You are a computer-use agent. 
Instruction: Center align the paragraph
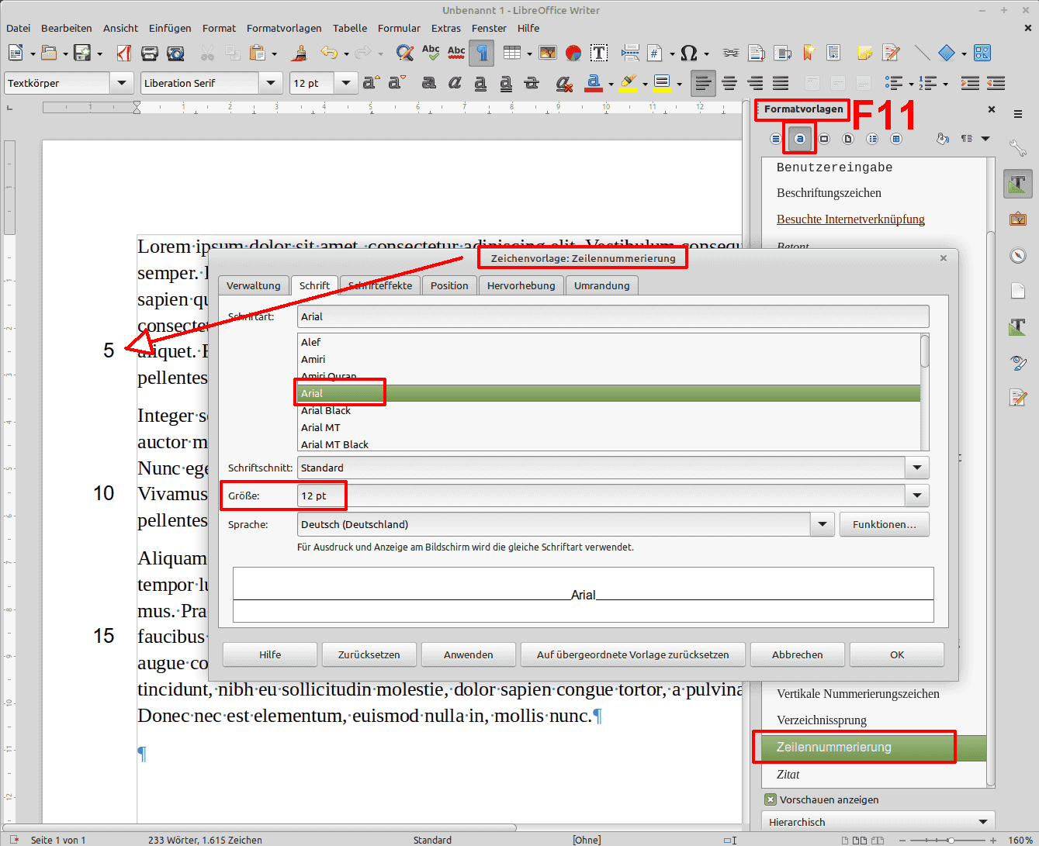click(729, 83)
